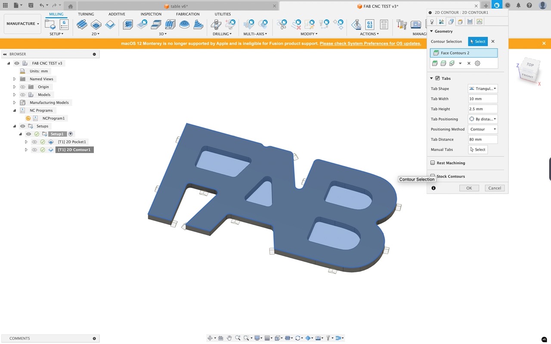Click the Post Process G1 G2 icon
This screenshot has height=344, width=551.
[369, 25]
